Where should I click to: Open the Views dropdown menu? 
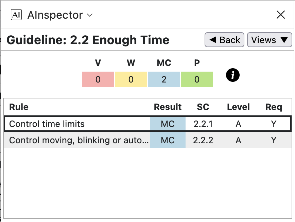click(x=269, y=40)
